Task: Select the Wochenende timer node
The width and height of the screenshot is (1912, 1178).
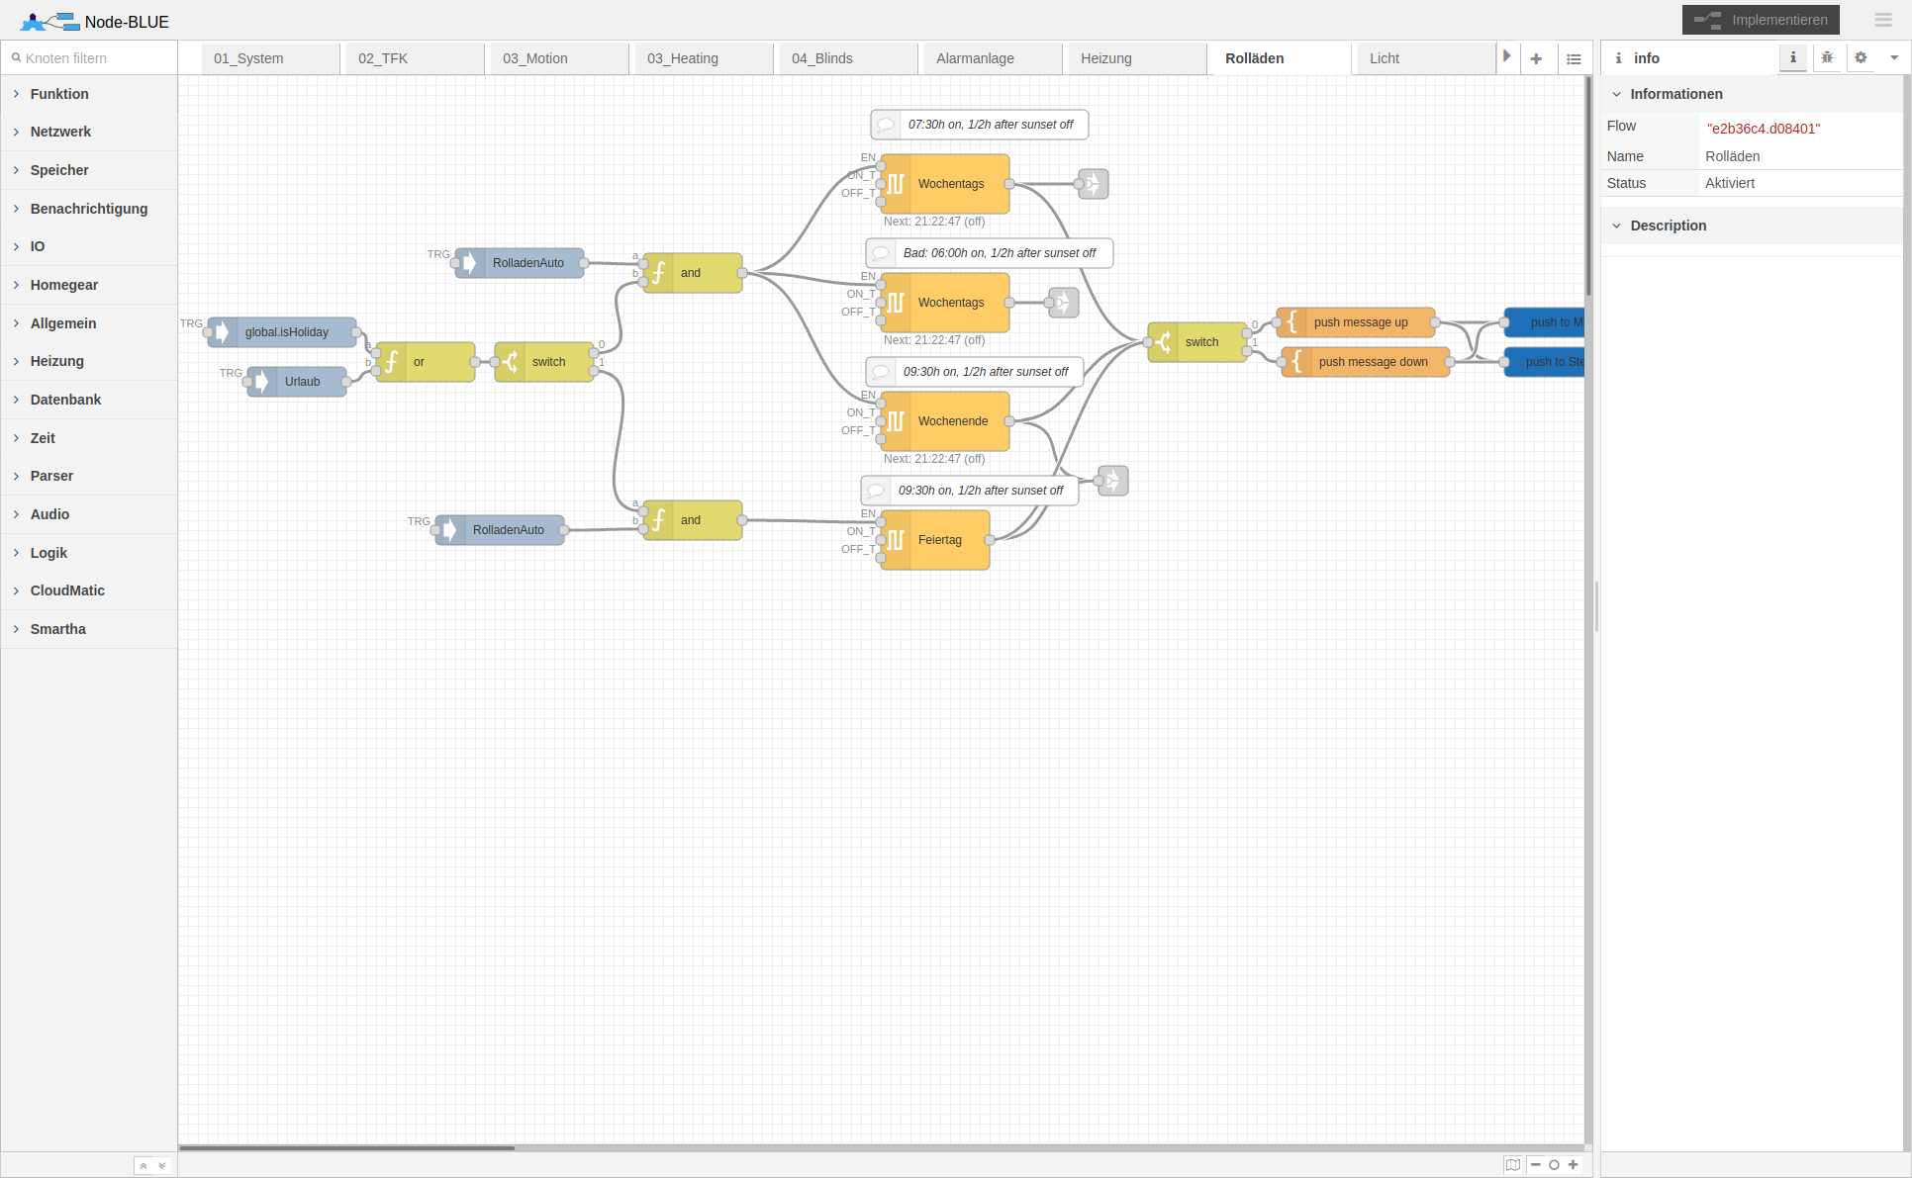Action: [x=945, y=421]
